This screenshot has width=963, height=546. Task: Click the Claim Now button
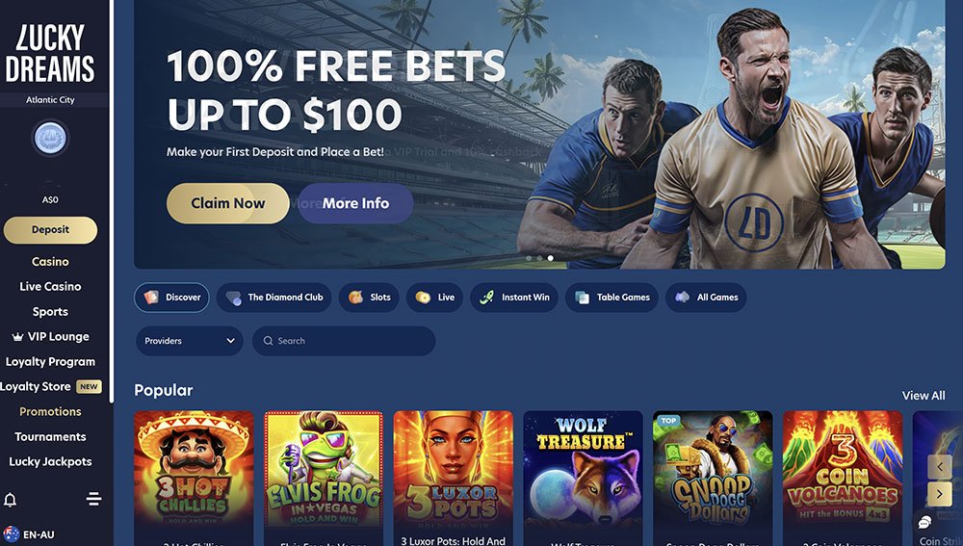(228, 203)
